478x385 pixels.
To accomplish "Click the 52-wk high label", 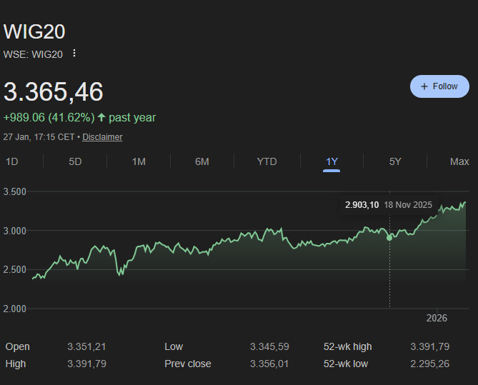I will coord(347,347).
